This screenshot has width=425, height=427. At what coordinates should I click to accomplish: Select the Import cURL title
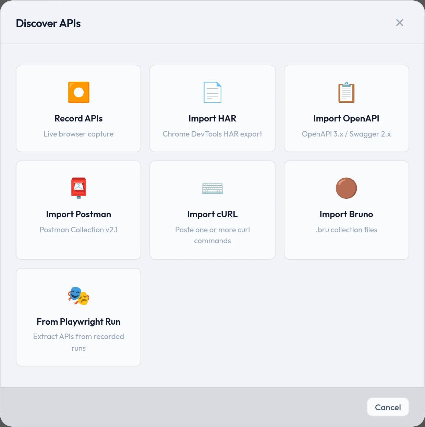click(x=212, y=214)
